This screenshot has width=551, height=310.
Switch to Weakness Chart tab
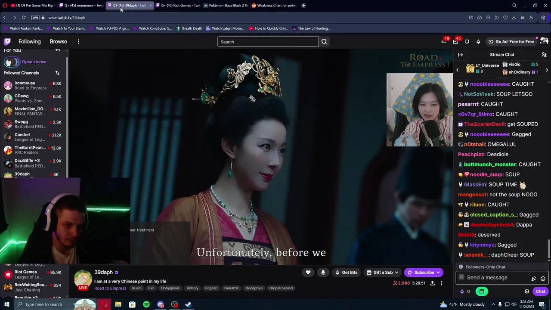[x=274, y=6]
